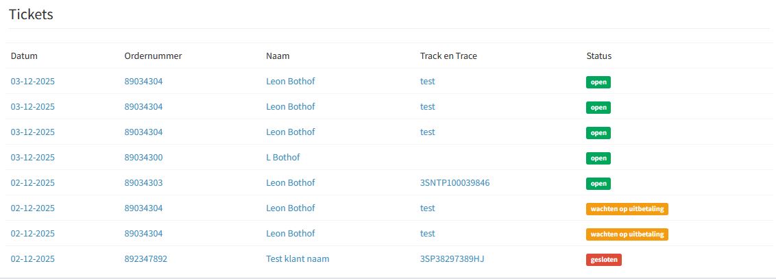Open the order 892347892 link

pyautogui.click(x=145, y=259)
